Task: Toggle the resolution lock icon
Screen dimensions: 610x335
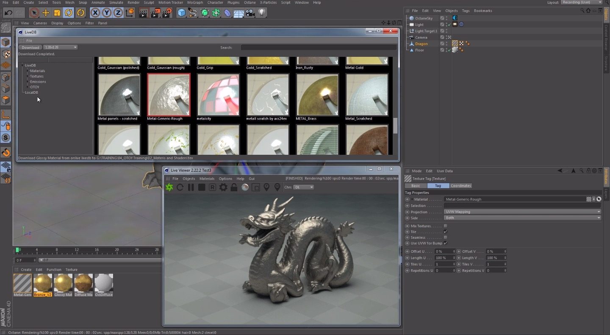Action: 234,187
